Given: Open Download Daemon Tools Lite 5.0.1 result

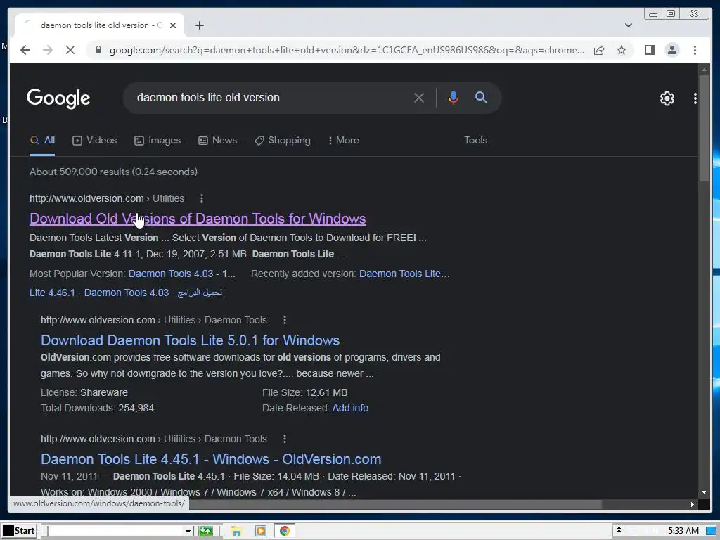Looking at the screenshot, I should 190,340.
